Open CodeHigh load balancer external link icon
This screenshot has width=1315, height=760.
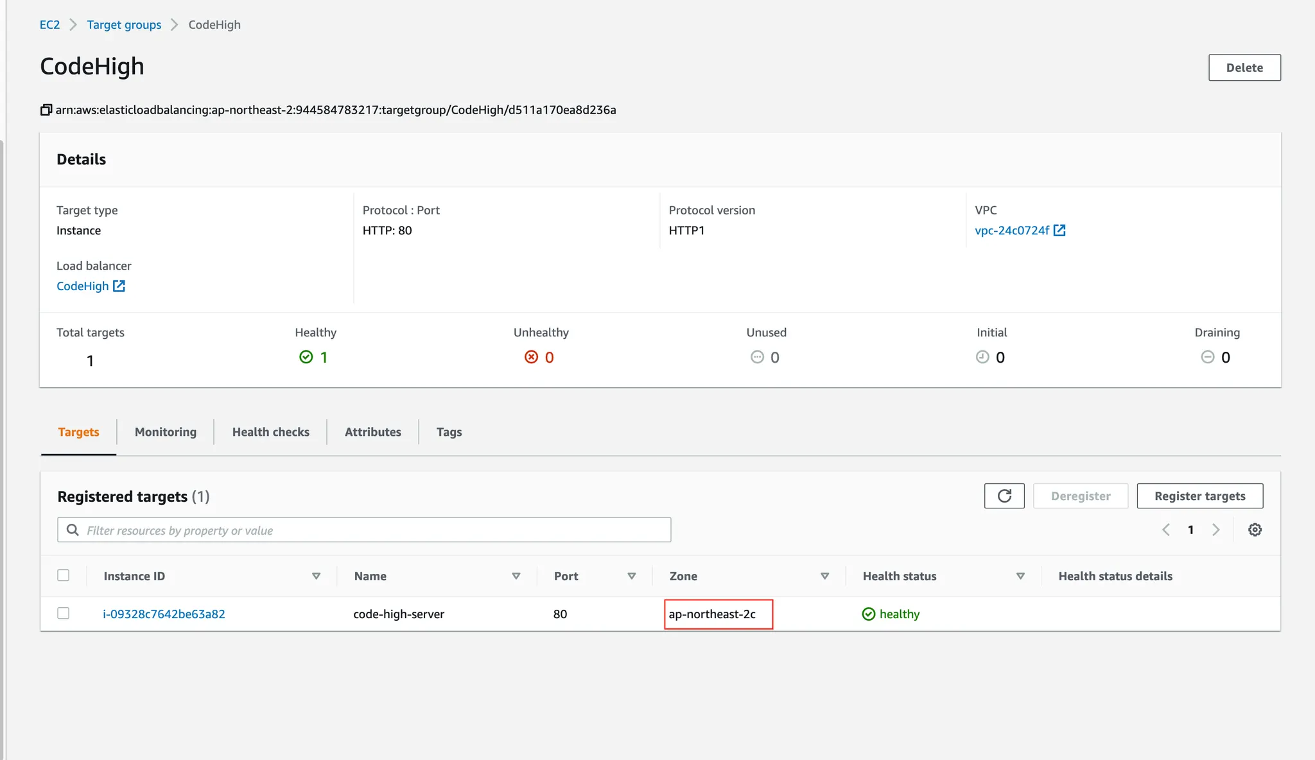pos(119,286)
